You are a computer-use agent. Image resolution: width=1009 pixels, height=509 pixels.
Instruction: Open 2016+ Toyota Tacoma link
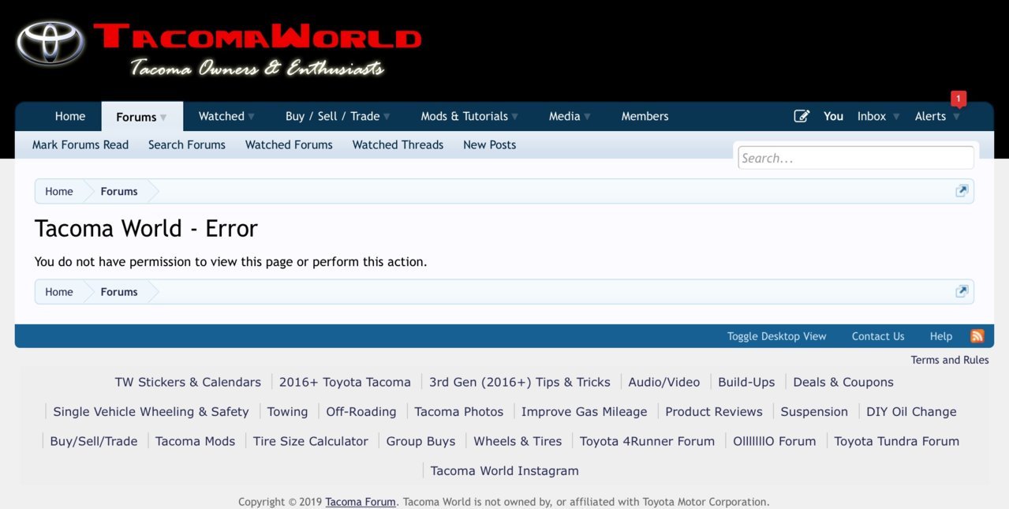(x=345, y=382)
